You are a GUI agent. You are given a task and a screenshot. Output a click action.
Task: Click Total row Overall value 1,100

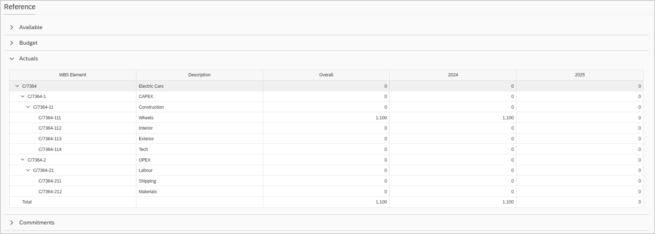point(381,202)
